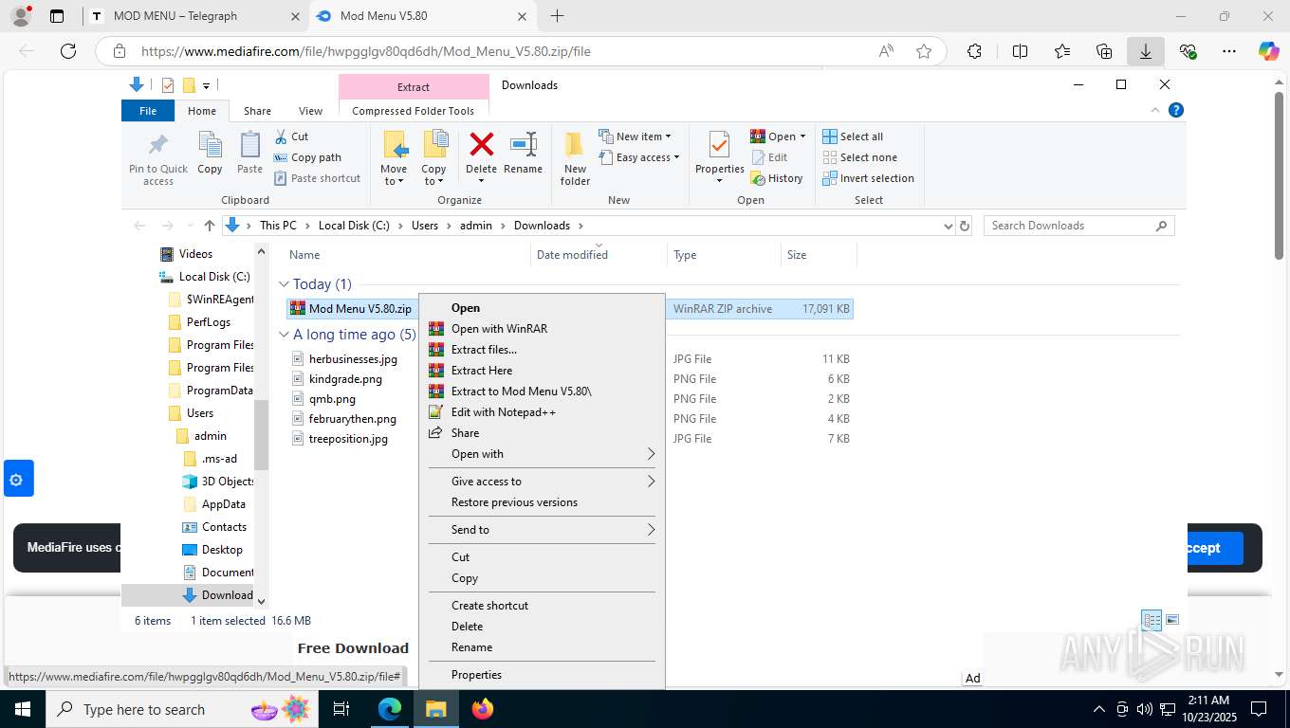Click the Cut scissors ribbon item
The height and width of the screenshot is (728, 1290).
click(291, 136)
